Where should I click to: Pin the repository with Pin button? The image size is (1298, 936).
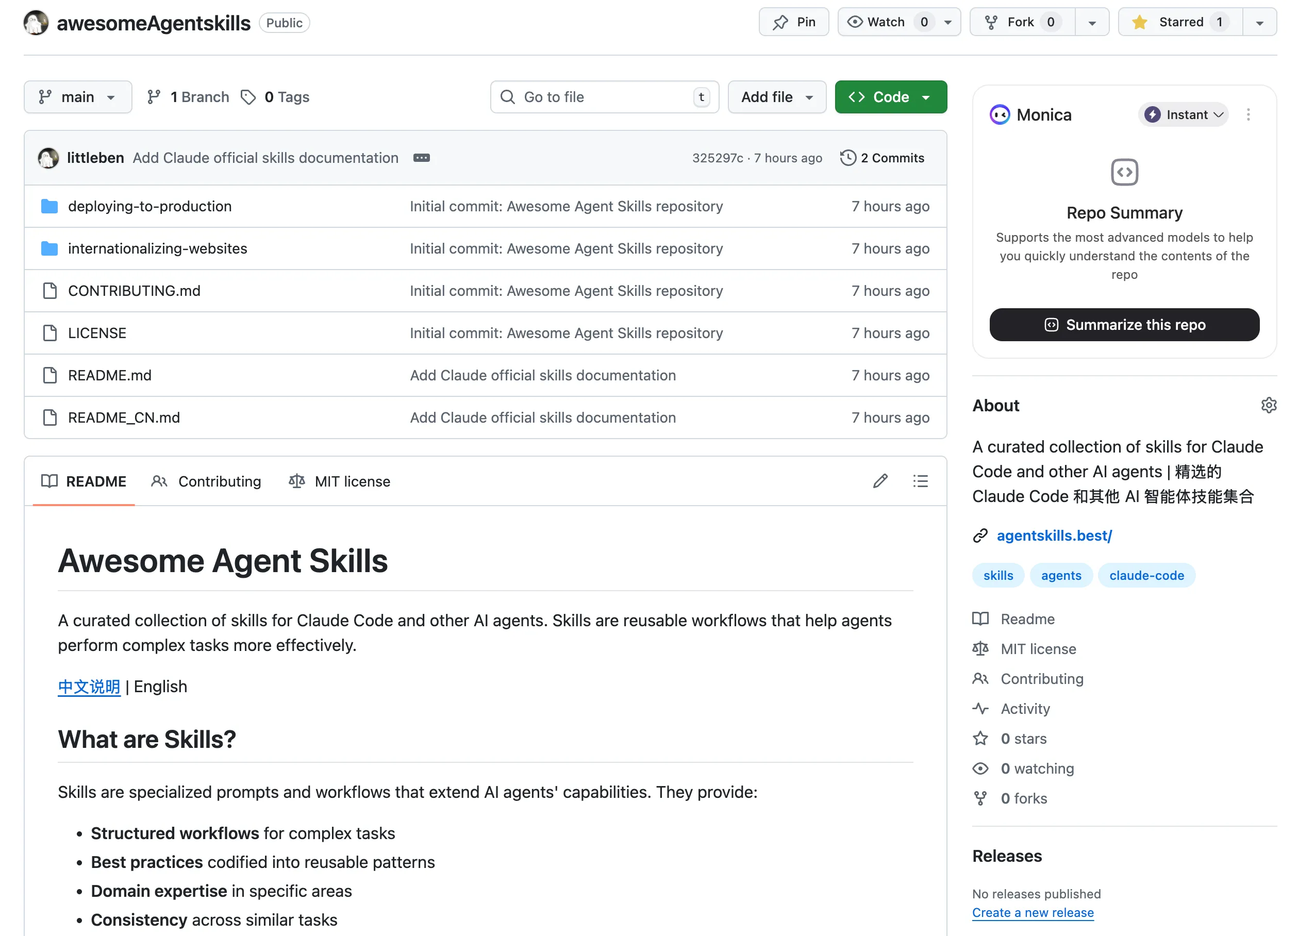tap(793, 22)
